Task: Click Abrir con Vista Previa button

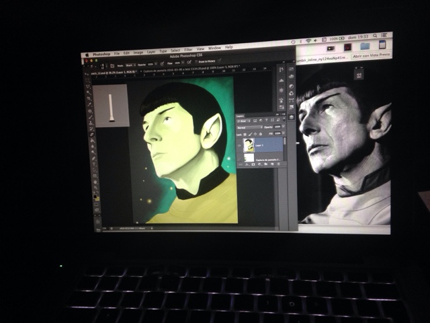Action: [372, 55]
